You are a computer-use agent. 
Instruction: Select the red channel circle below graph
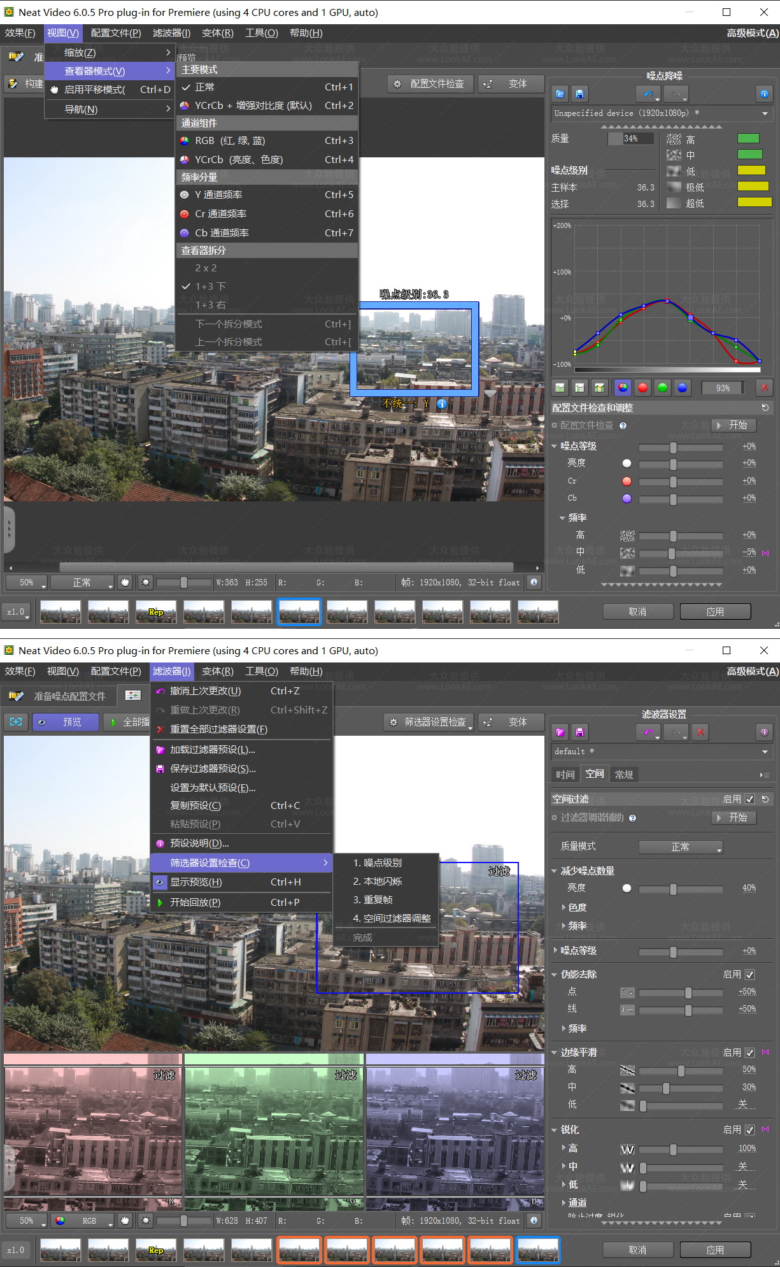pos(642,387)
